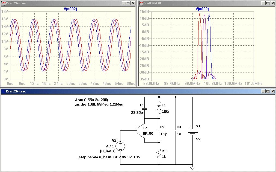Click the V1 battery symbol

[192, 131]
